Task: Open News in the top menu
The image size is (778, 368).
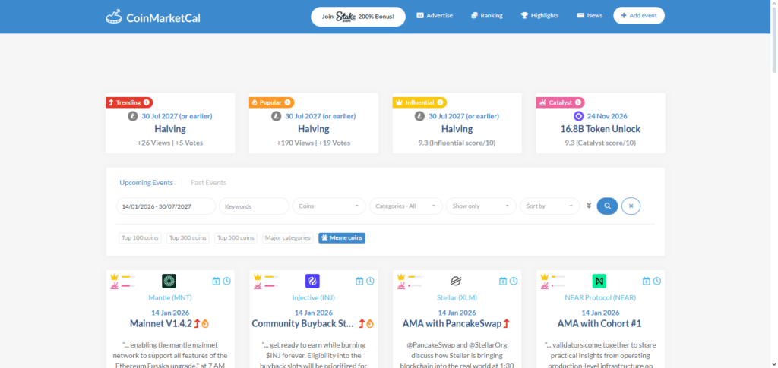Action: click(590, 16)
